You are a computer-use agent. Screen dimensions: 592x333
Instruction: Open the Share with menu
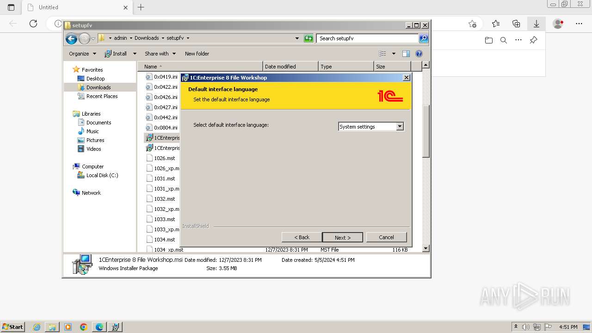pos(160,54)
